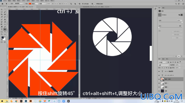The width and height of the screenshot is (185, 103).
Task: Open the Edit Toolbar ellipsis menu
Action: (5, 34)
